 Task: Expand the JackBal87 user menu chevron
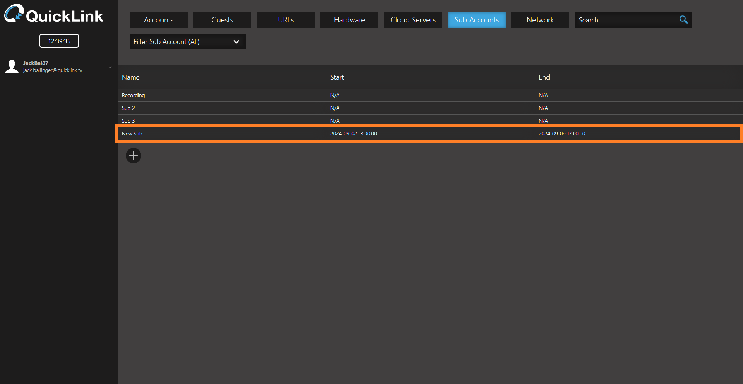(110, 67)
